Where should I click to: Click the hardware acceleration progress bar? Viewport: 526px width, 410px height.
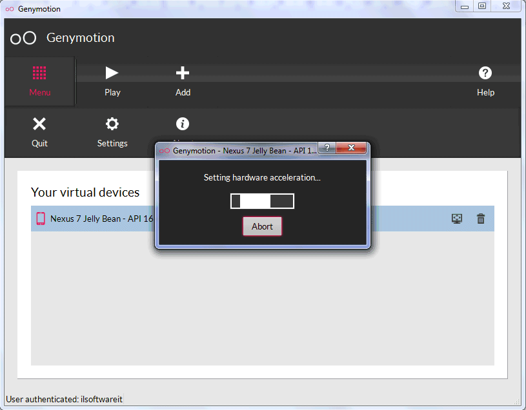pyautogui.click(x=262, y=201)
